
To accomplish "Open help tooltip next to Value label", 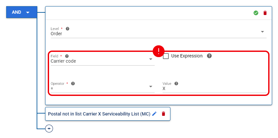I will [x=176, y=84].
